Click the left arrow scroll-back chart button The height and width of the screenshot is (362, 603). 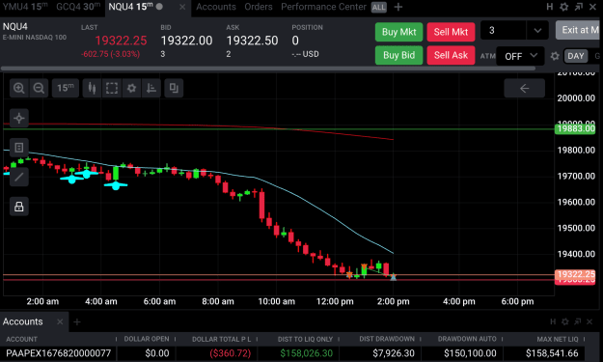pyautogui.click(x=524, y=88)
